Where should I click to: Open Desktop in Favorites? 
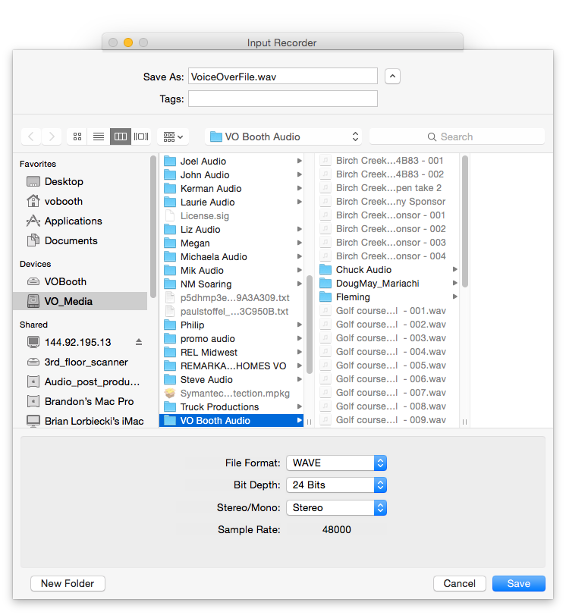(81, 181)
